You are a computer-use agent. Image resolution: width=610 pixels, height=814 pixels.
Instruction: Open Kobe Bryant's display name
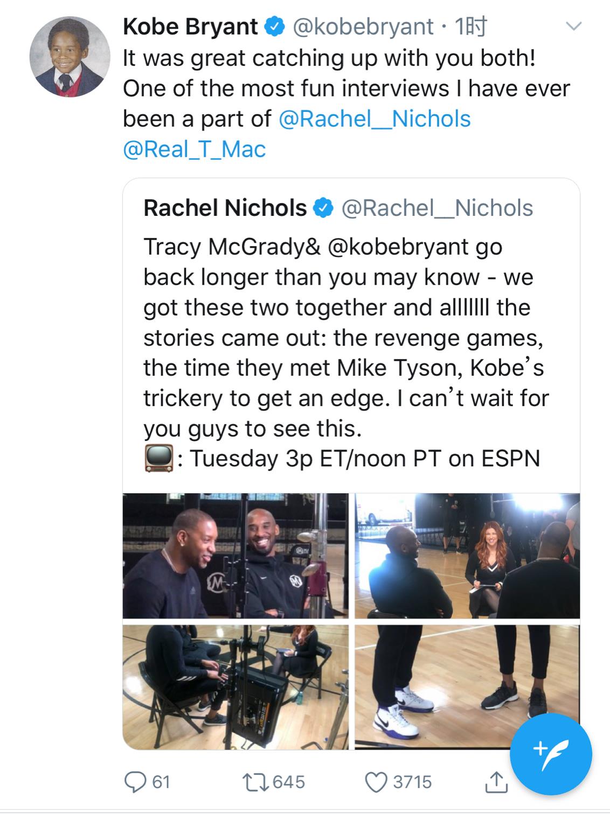click(190, 26)
